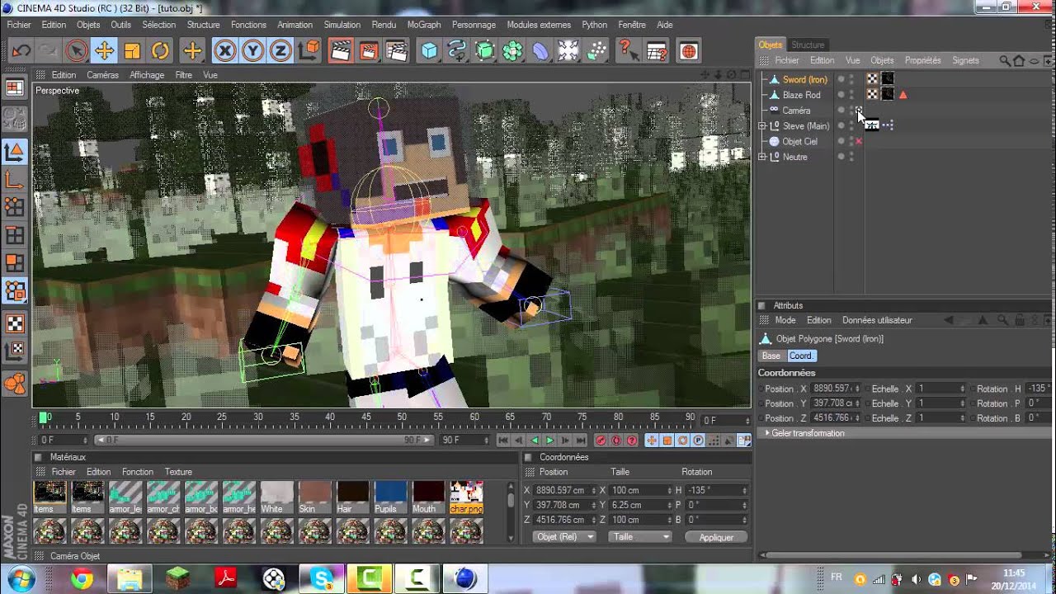Viewport: 1056px width, 594px height.
Task: Select the White material swatch
Action: coord(277,497)
